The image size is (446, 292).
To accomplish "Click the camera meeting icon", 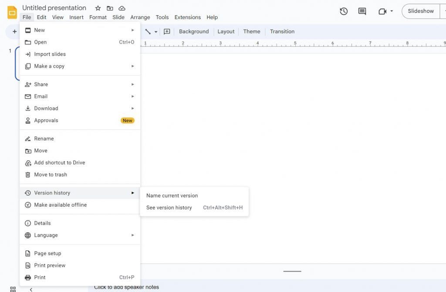I will pyautogui.click(x=382, y=11).
